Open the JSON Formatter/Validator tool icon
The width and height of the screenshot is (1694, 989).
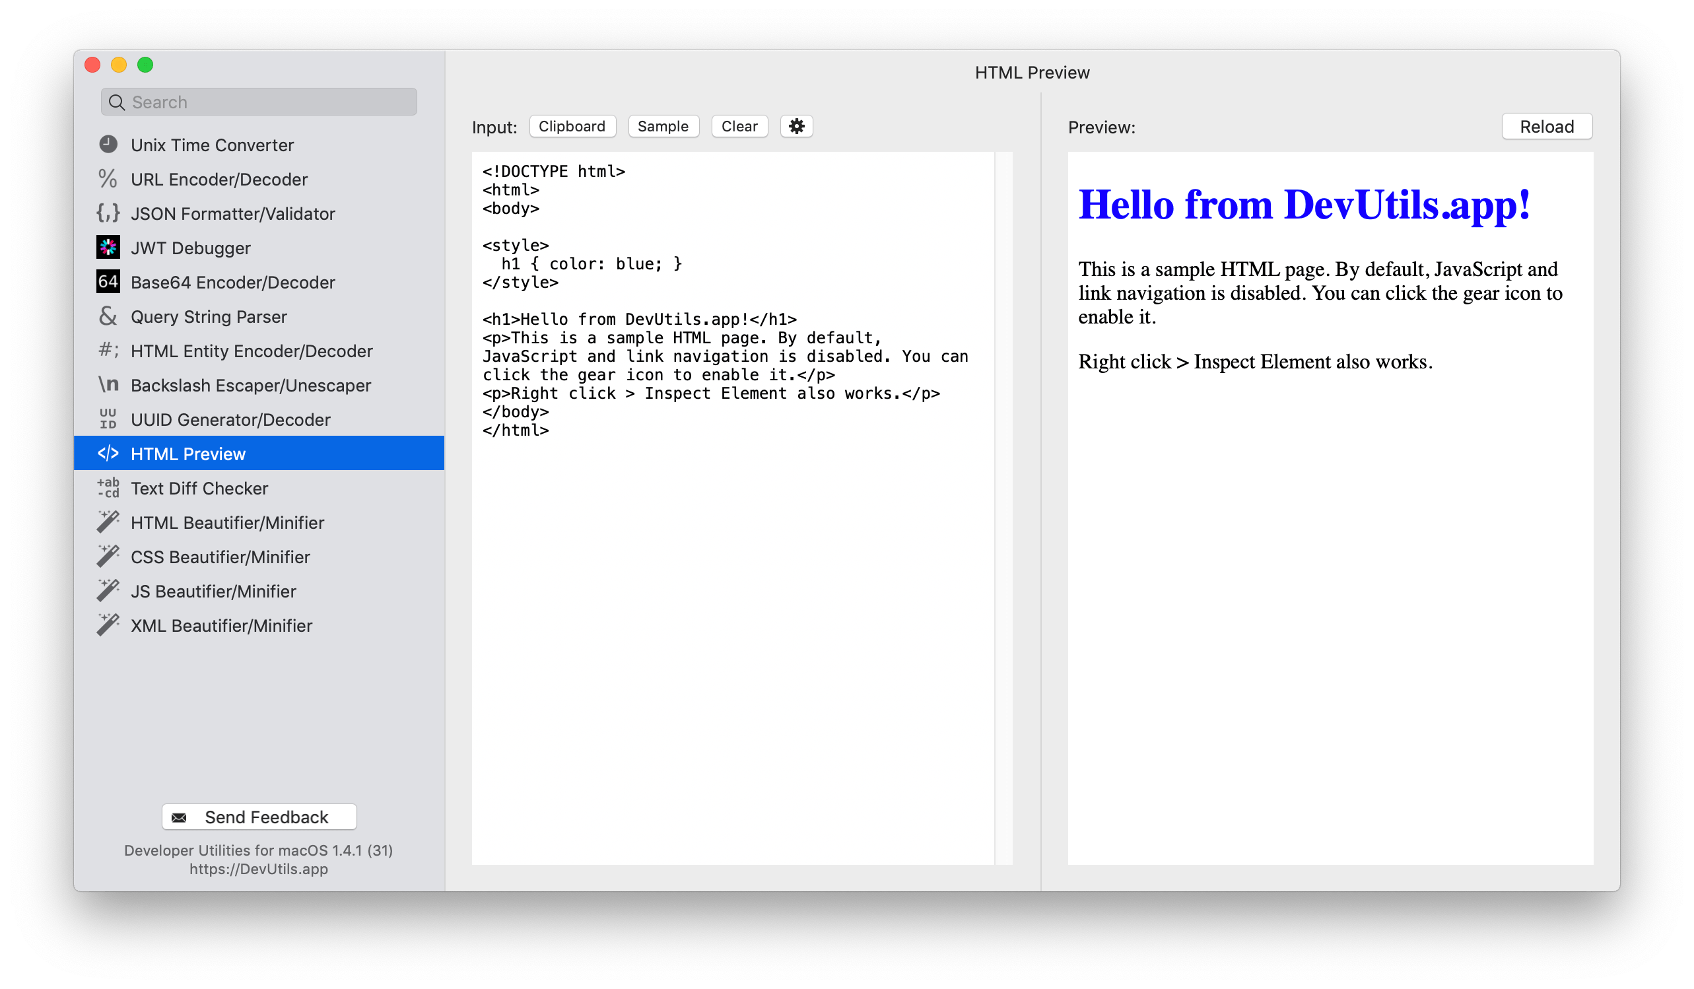coord(108,213)
